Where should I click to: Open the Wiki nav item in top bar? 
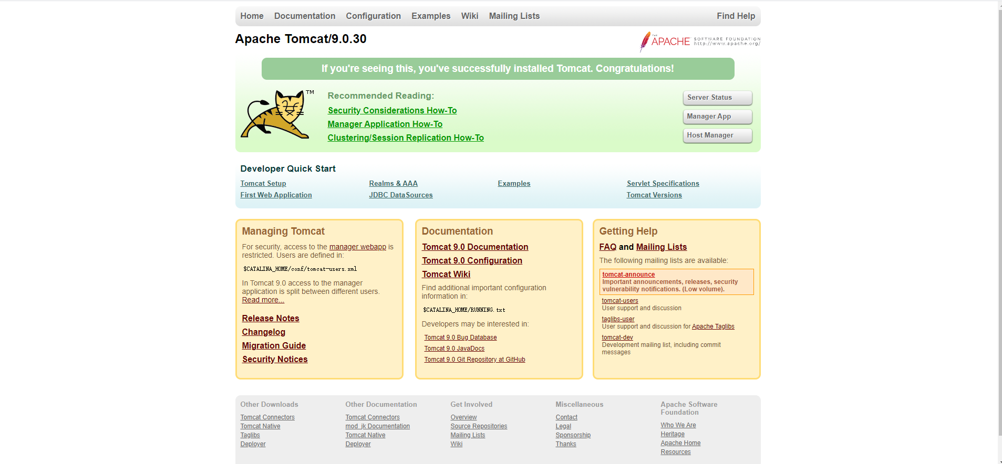[470, 16]
